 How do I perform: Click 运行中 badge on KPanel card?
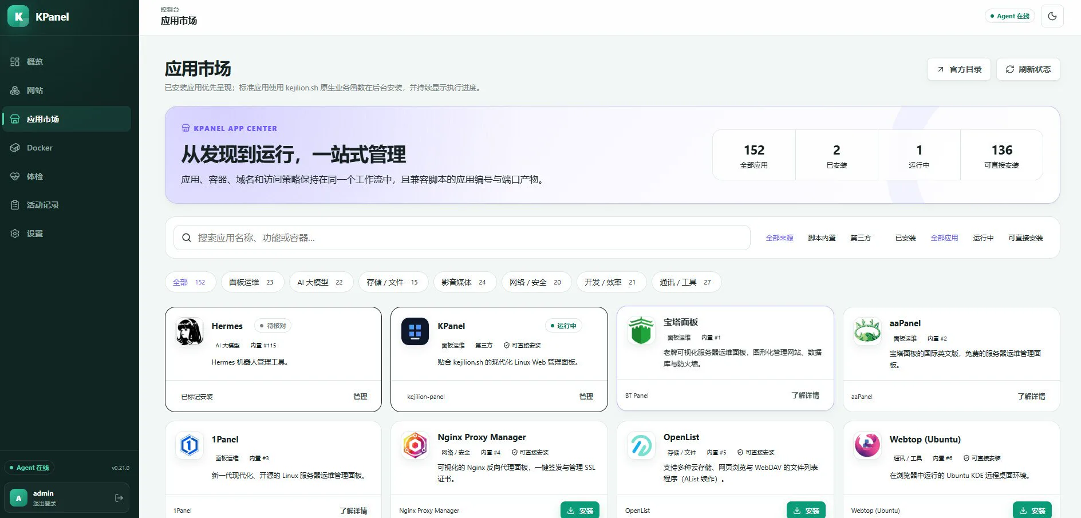[x=563, y=326]
